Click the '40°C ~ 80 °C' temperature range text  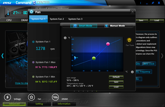(x=80, y=86)
